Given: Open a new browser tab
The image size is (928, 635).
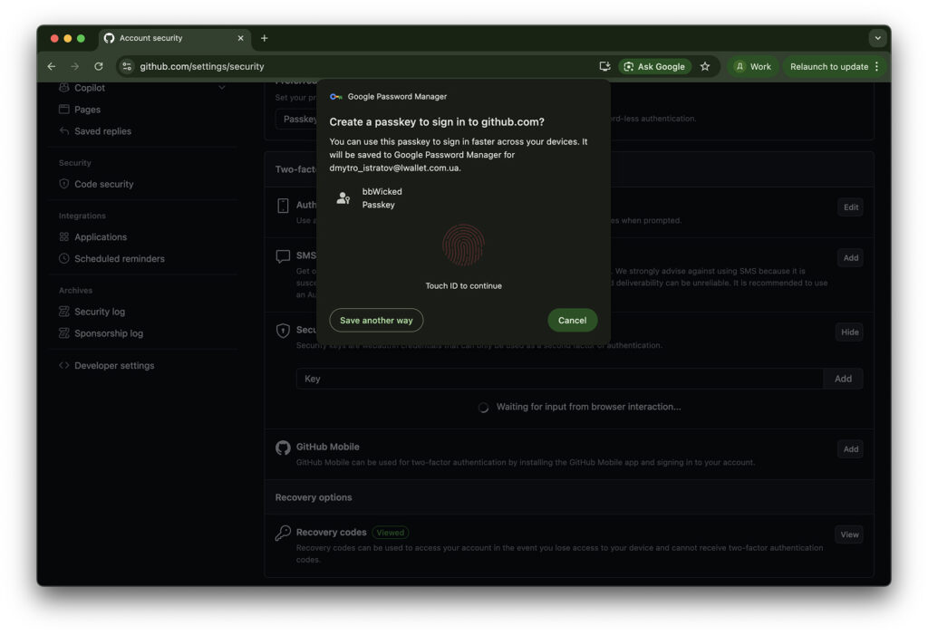Looking at the screenshot, I should [x=265, y=38].
